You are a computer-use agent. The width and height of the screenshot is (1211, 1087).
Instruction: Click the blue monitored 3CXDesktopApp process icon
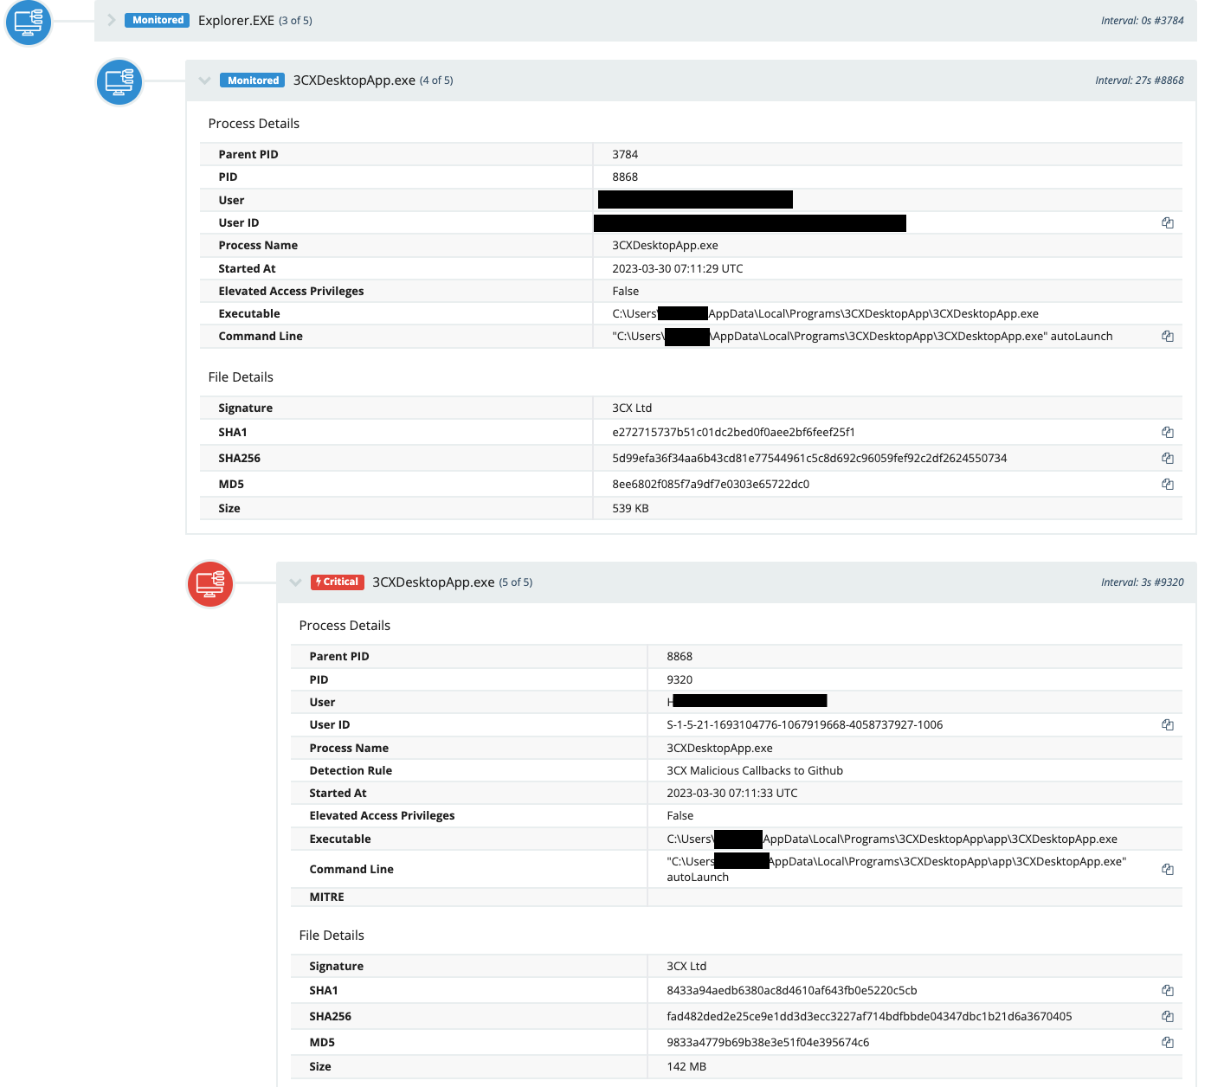(119, 82)
